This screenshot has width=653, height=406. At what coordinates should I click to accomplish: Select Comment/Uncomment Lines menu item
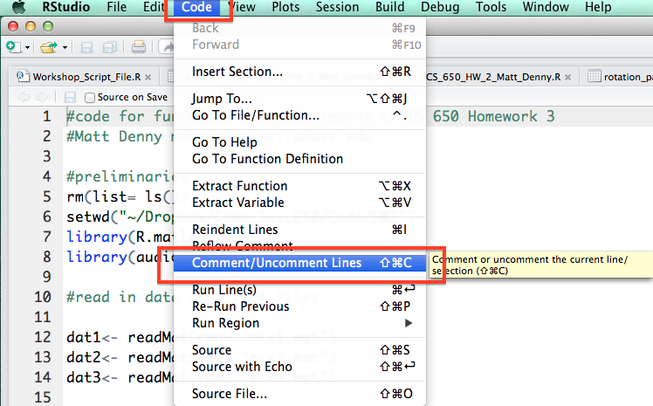299,263
